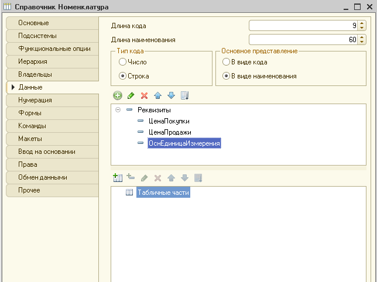Switch to the Подсистемы tab
Image resolution: width=377 pixels, height=282 pixels.
click(x=53, y=36)
